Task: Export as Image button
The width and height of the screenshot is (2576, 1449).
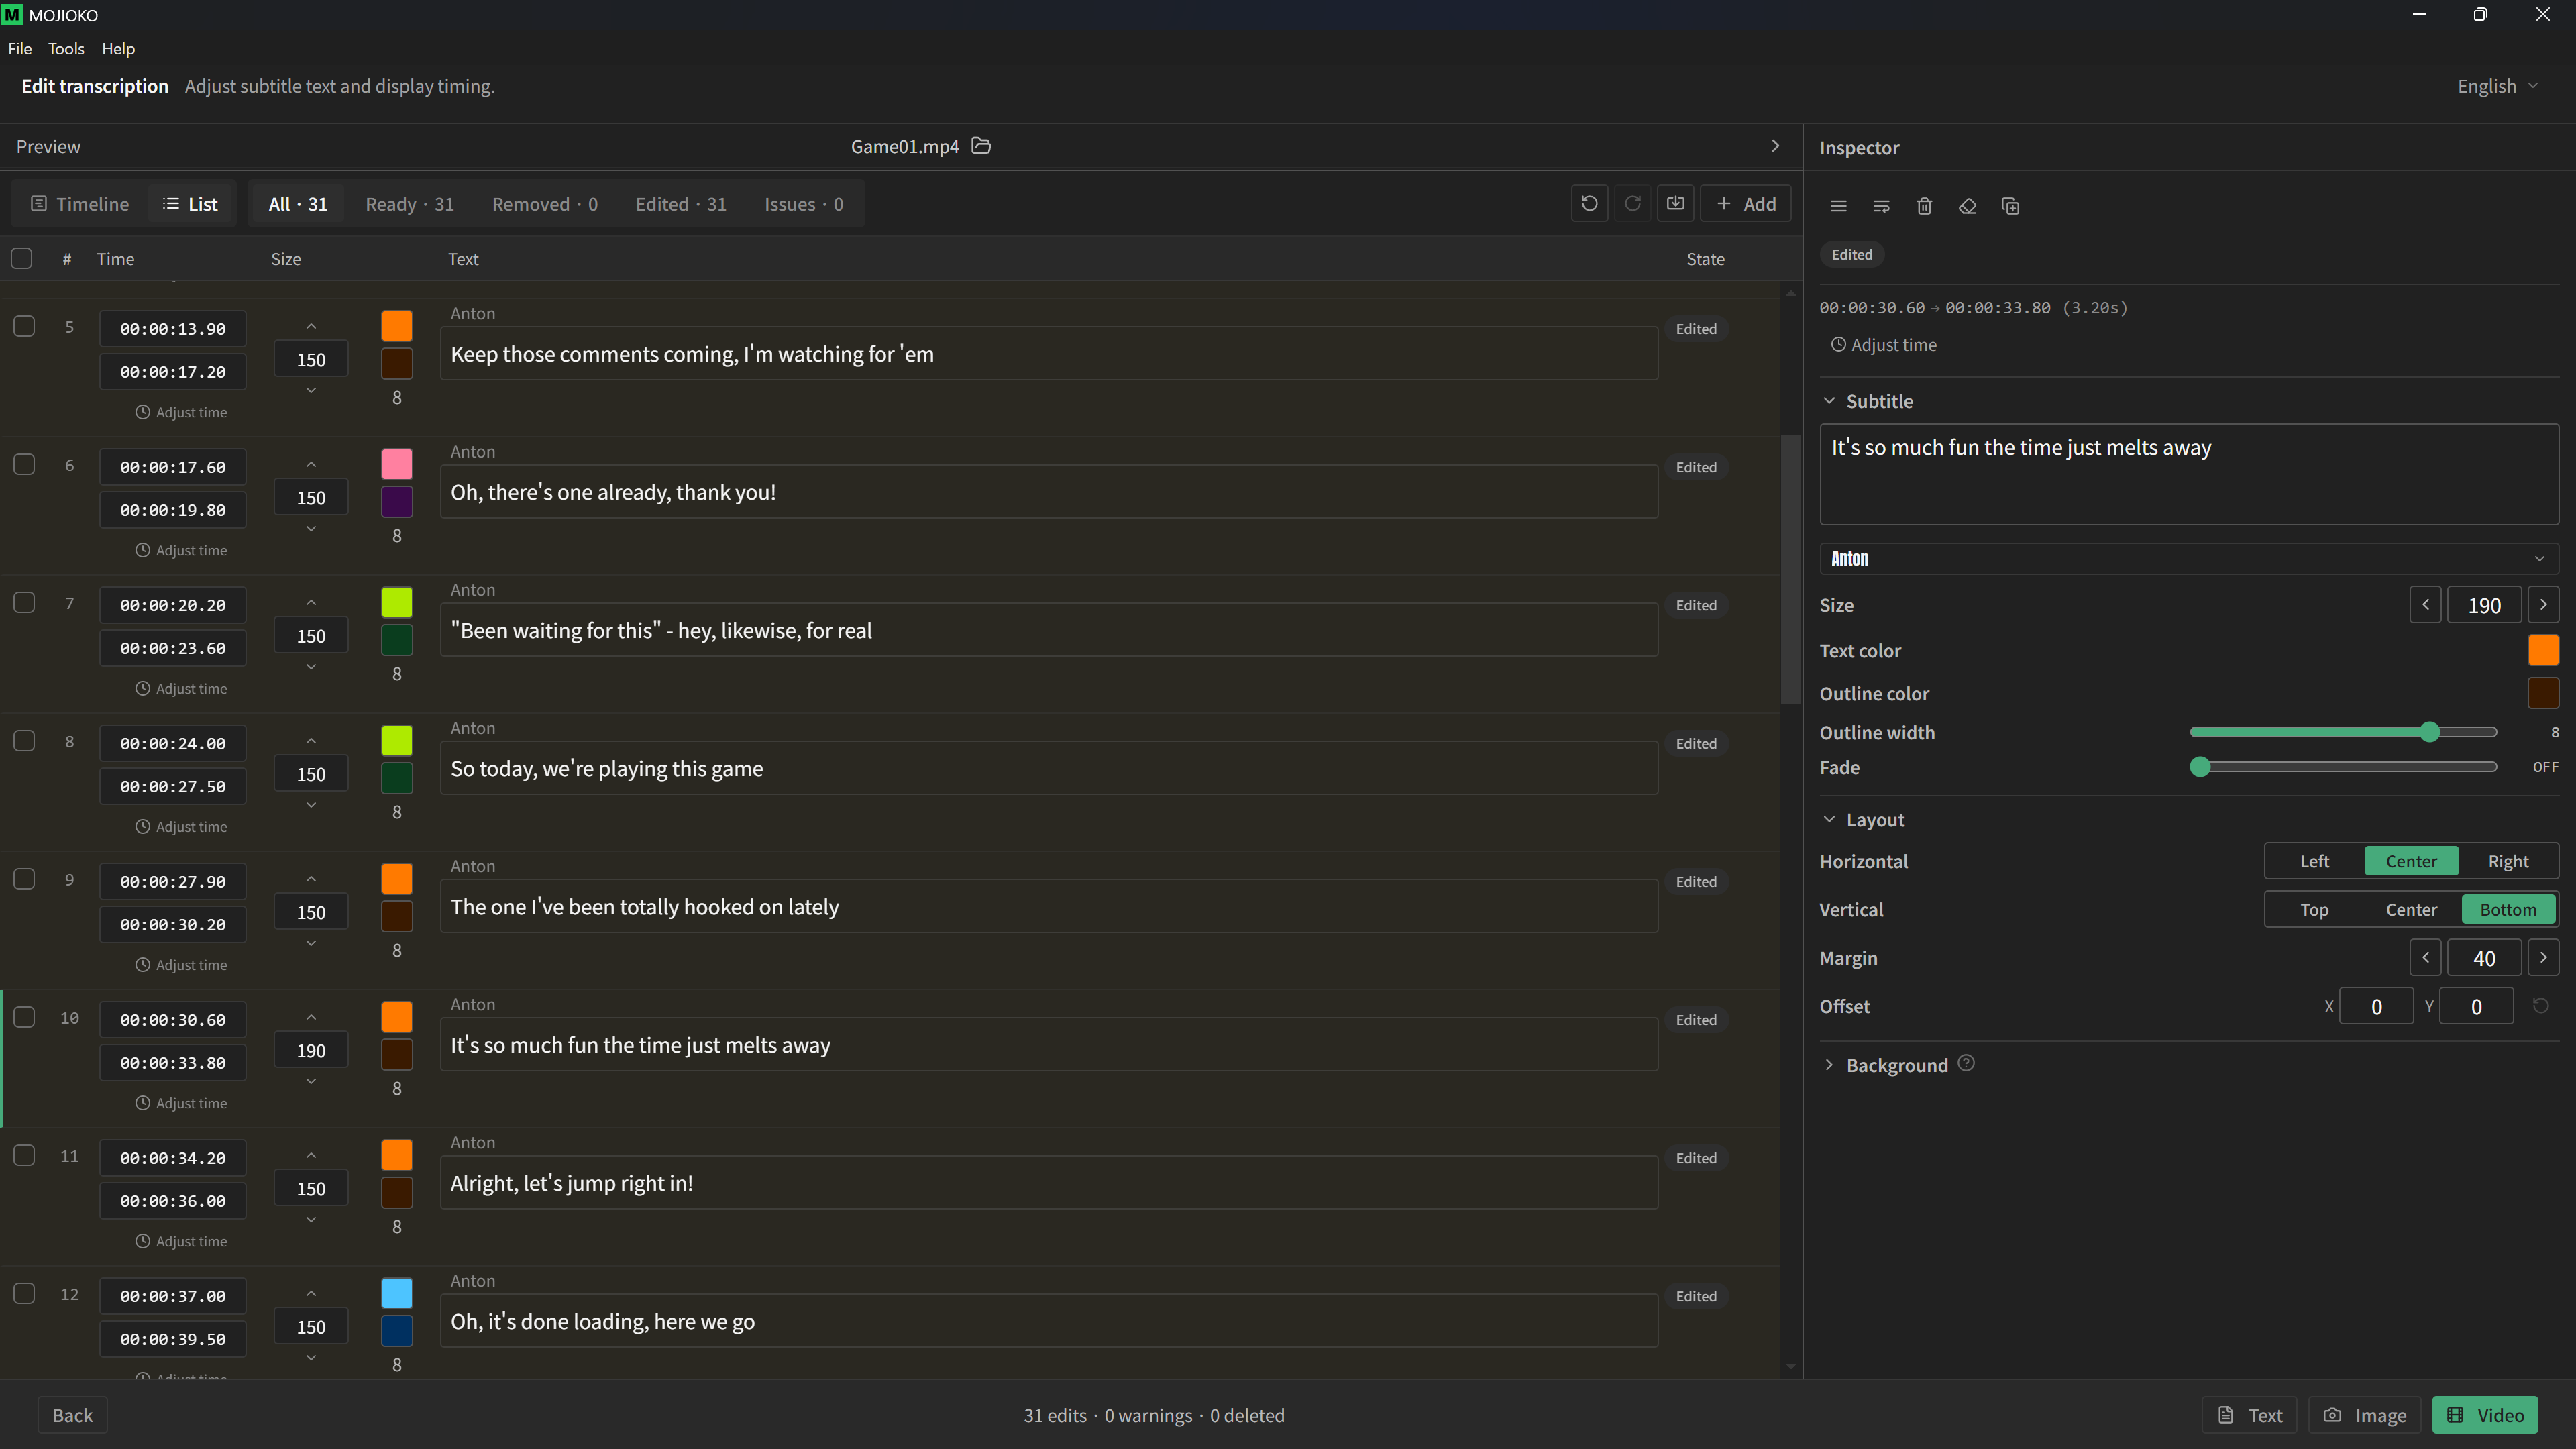Action: (2365, 1416)
